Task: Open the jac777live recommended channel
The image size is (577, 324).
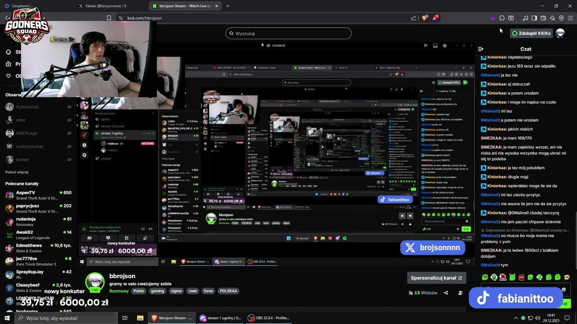Action: 38,261
